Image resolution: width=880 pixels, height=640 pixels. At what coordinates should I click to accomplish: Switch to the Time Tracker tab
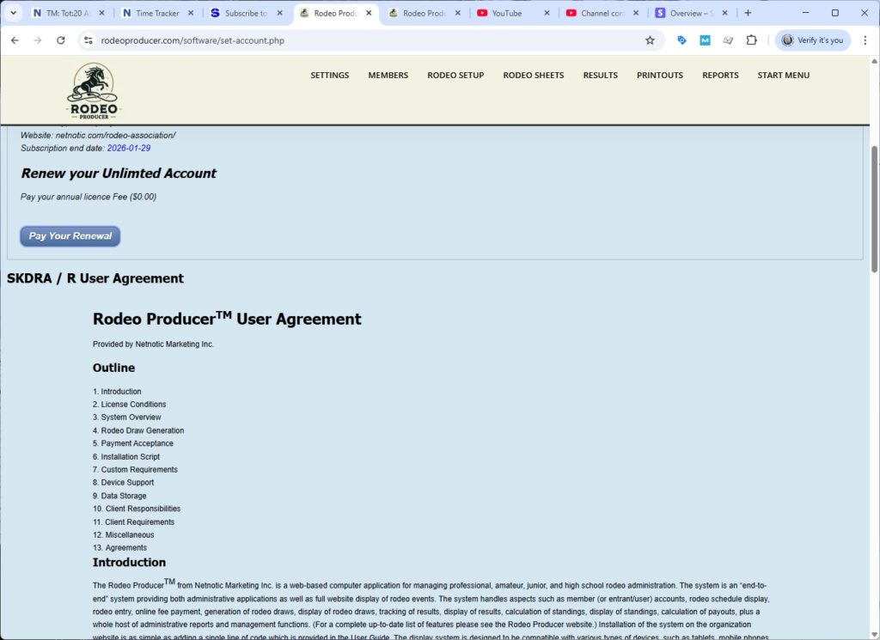pyautogui.click(x=156, y=13)
